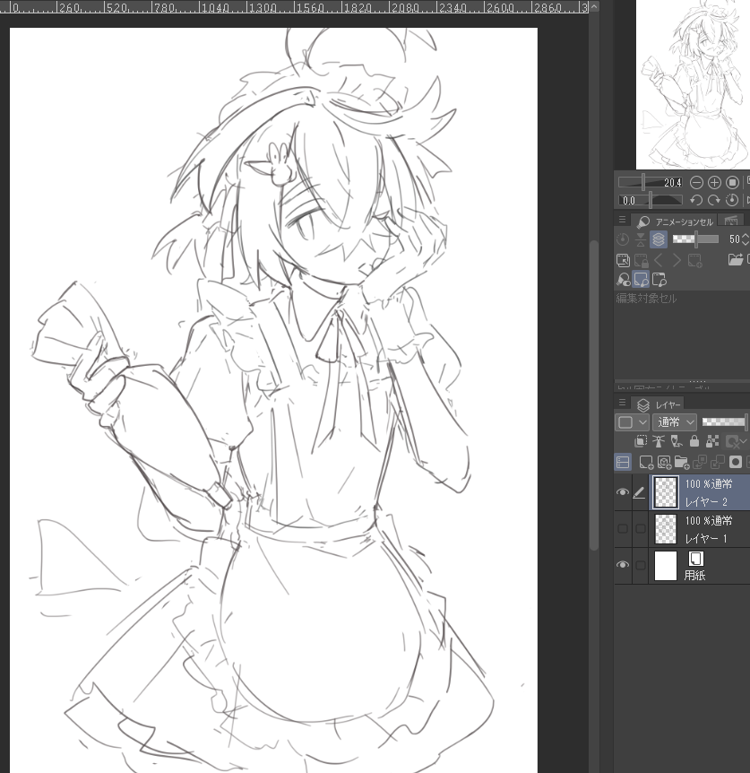
Task: Select the 用紙 paper layer name
Action: (x=694, y=575)
